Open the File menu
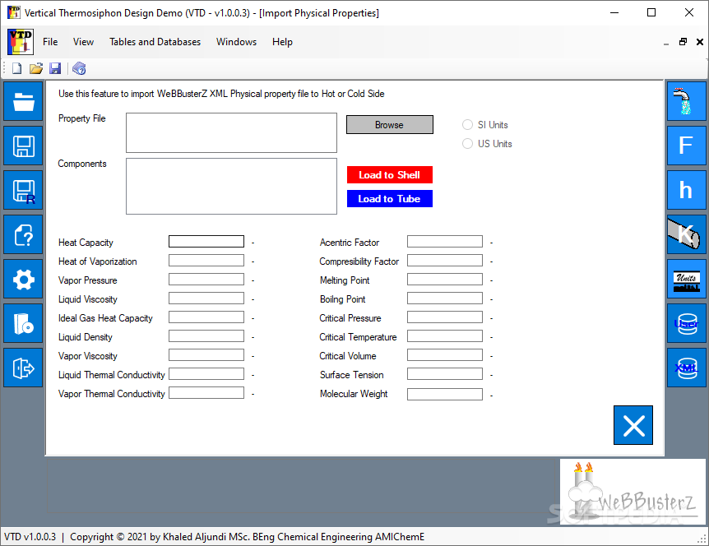The image size is (709, 546). tap(50, 42)
